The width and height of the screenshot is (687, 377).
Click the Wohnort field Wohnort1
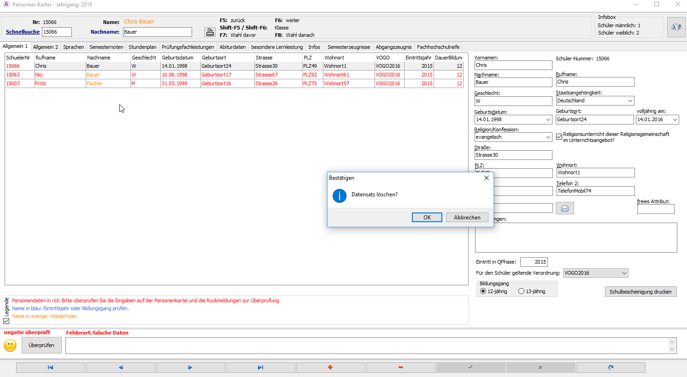coord(595,173)
